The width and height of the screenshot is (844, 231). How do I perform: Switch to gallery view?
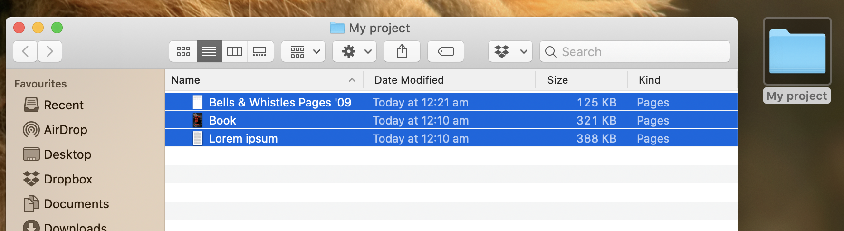tap(260, 51)
